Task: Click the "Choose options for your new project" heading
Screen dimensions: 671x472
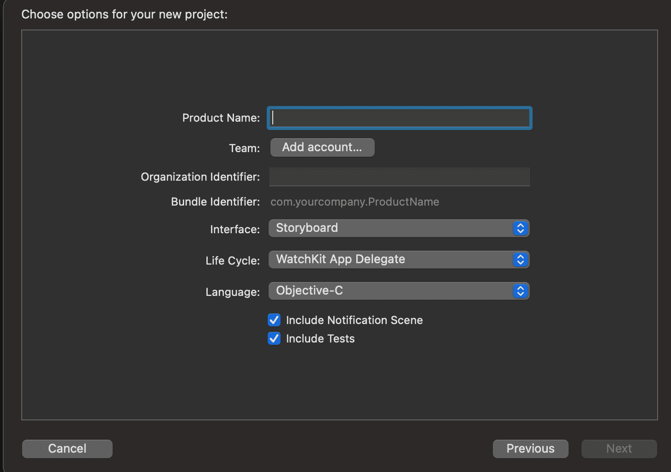Action: click(x=125, y=14)
